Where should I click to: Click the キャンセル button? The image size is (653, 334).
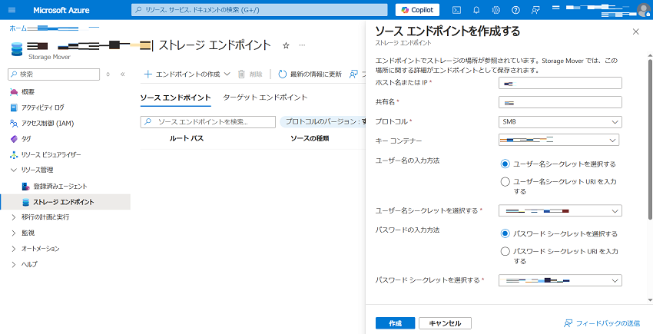point(445,323)
